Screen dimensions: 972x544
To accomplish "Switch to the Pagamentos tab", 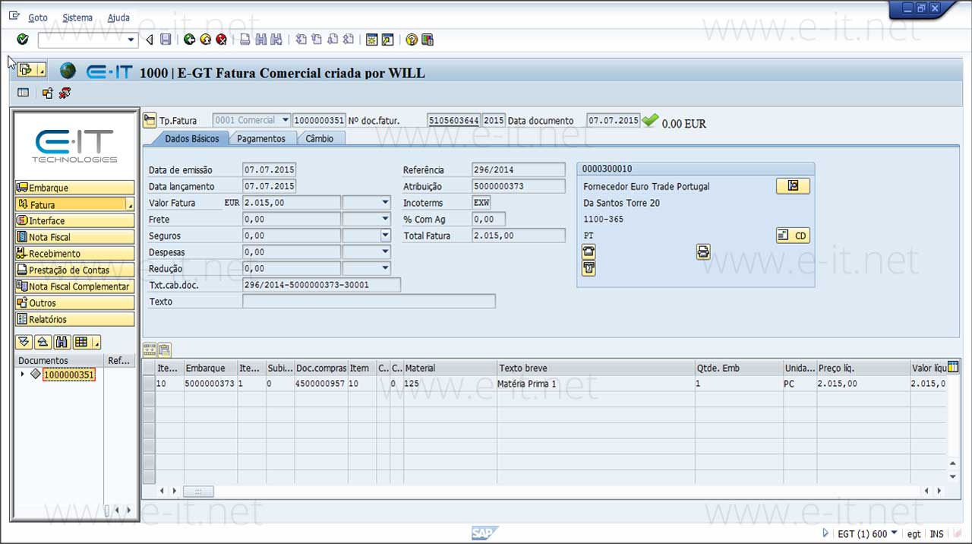I will tap(261, 138).
